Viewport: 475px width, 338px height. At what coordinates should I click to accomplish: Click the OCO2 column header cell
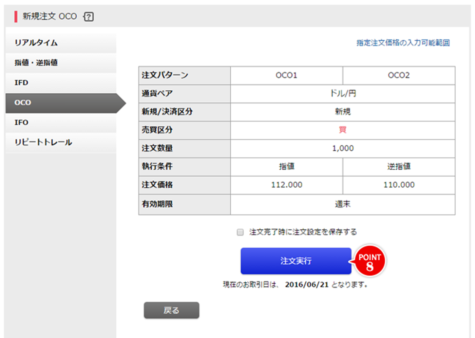pyautogui.click(x=399, y=75)
